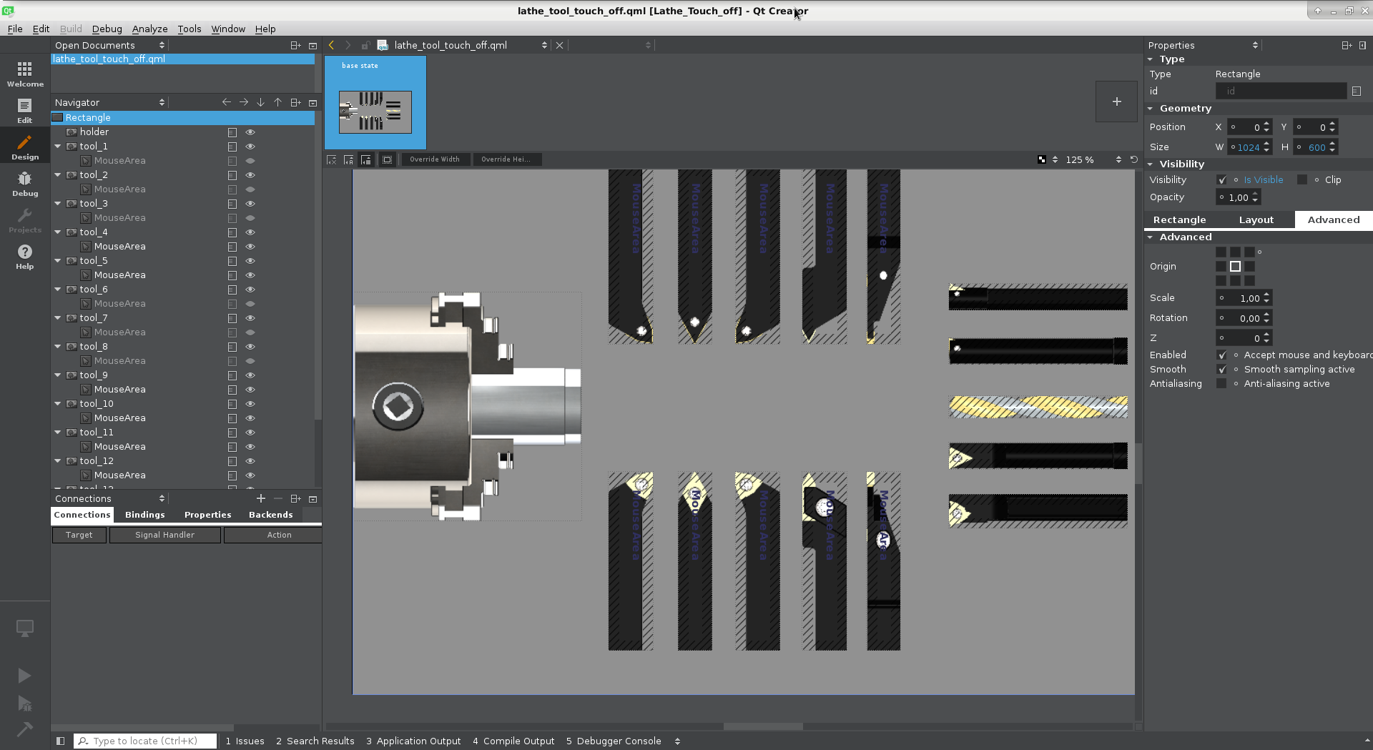
Task: Click the Build hammer icon
Action: (x=24, y=729)
